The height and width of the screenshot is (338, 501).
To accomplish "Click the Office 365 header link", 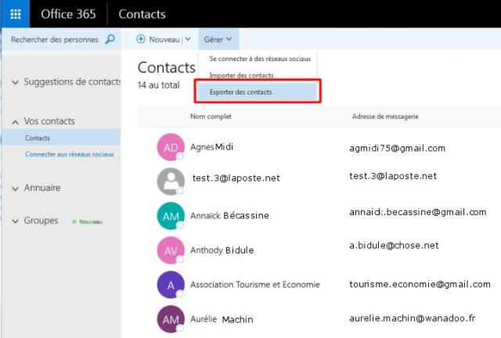I will click(72, 14).
